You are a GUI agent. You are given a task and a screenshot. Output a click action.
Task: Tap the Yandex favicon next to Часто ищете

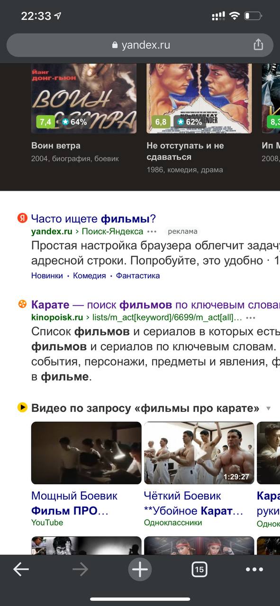[x=22, y=219]
